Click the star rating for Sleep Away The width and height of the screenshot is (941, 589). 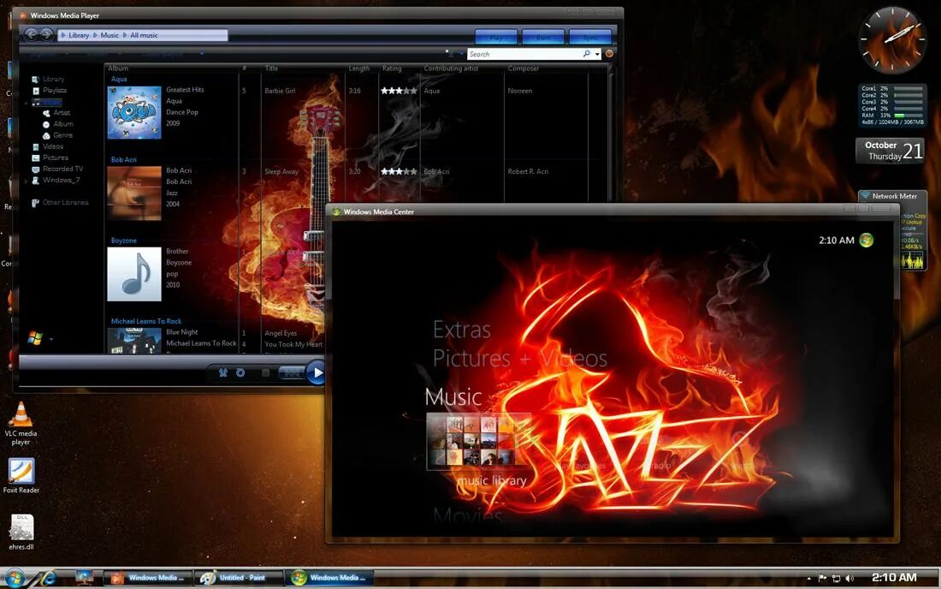click(x=399, y=171)
